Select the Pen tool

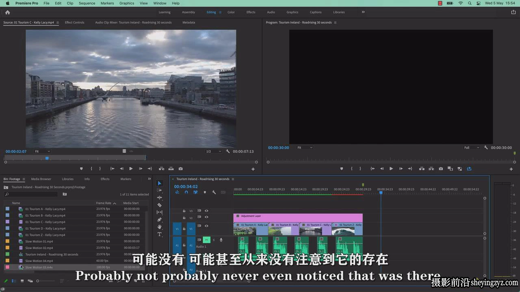[x=159, y=220]
